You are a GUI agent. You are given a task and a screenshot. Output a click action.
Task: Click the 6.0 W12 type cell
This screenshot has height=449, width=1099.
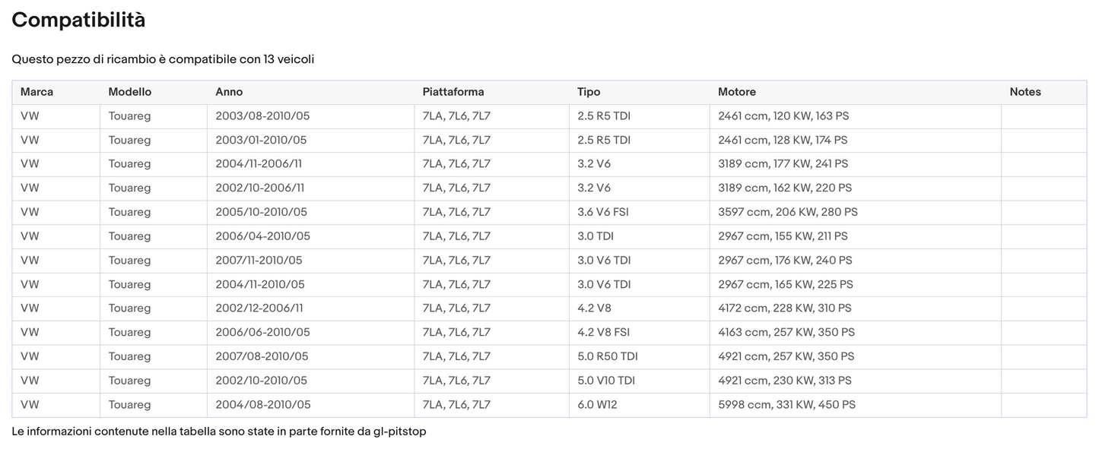point(597,405)
